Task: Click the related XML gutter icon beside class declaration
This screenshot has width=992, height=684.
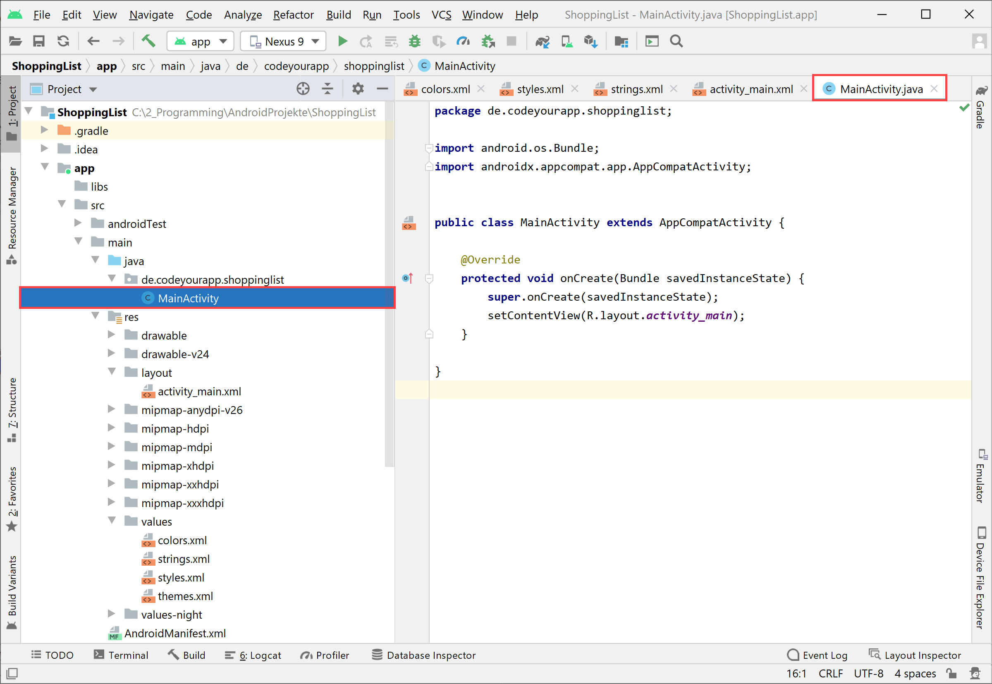Action: pos(409,223)
